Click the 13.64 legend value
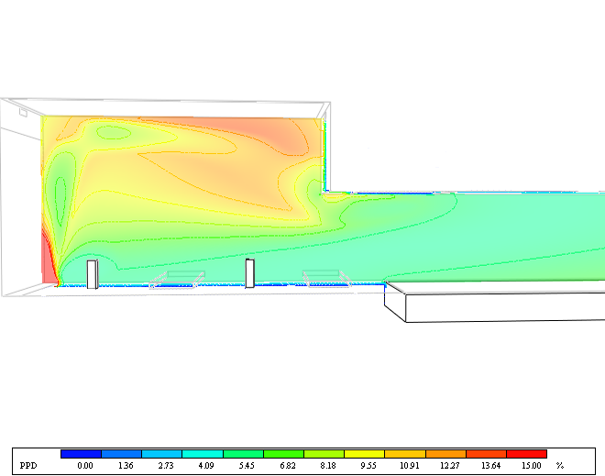Viewport: 605px width, 476px height. point(490,466)
